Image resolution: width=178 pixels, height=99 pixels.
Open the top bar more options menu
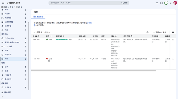click(171, 3)
